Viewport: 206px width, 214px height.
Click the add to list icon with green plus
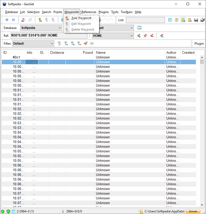click(183, 20)
